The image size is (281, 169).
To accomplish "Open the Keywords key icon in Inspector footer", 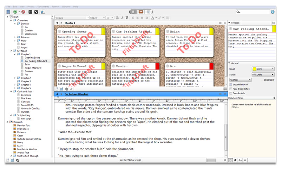I will click(x=240, y=160).
